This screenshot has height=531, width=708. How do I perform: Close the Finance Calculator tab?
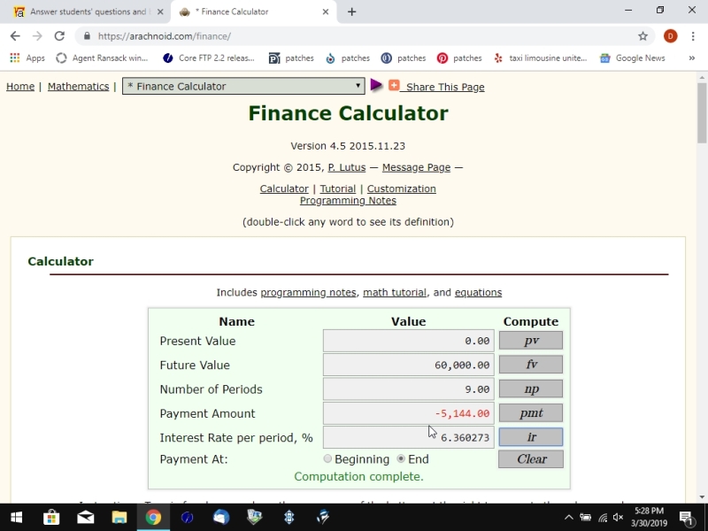[x=326, y=12]
